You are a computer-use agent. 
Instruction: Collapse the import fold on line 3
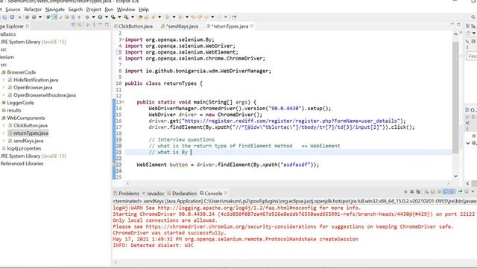tap(122, 39)
